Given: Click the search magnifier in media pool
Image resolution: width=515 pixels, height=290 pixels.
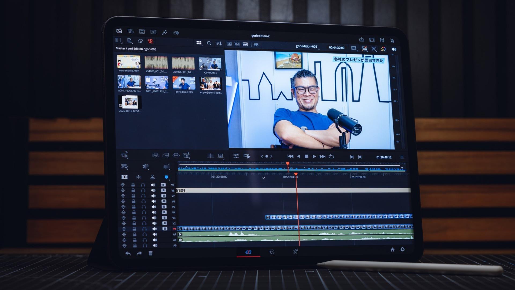Looking at the screenshot, I should tap(209, 43).
